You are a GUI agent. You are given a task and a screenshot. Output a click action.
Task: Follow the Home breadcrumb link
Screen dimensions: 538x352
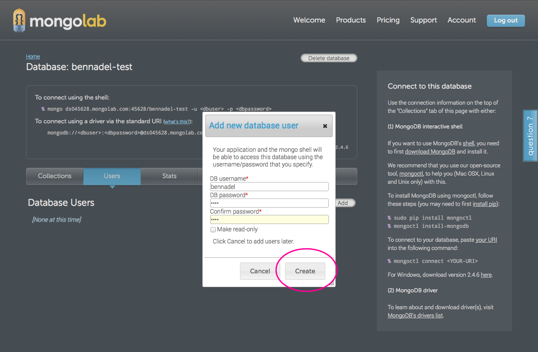[x=33, y=57]
